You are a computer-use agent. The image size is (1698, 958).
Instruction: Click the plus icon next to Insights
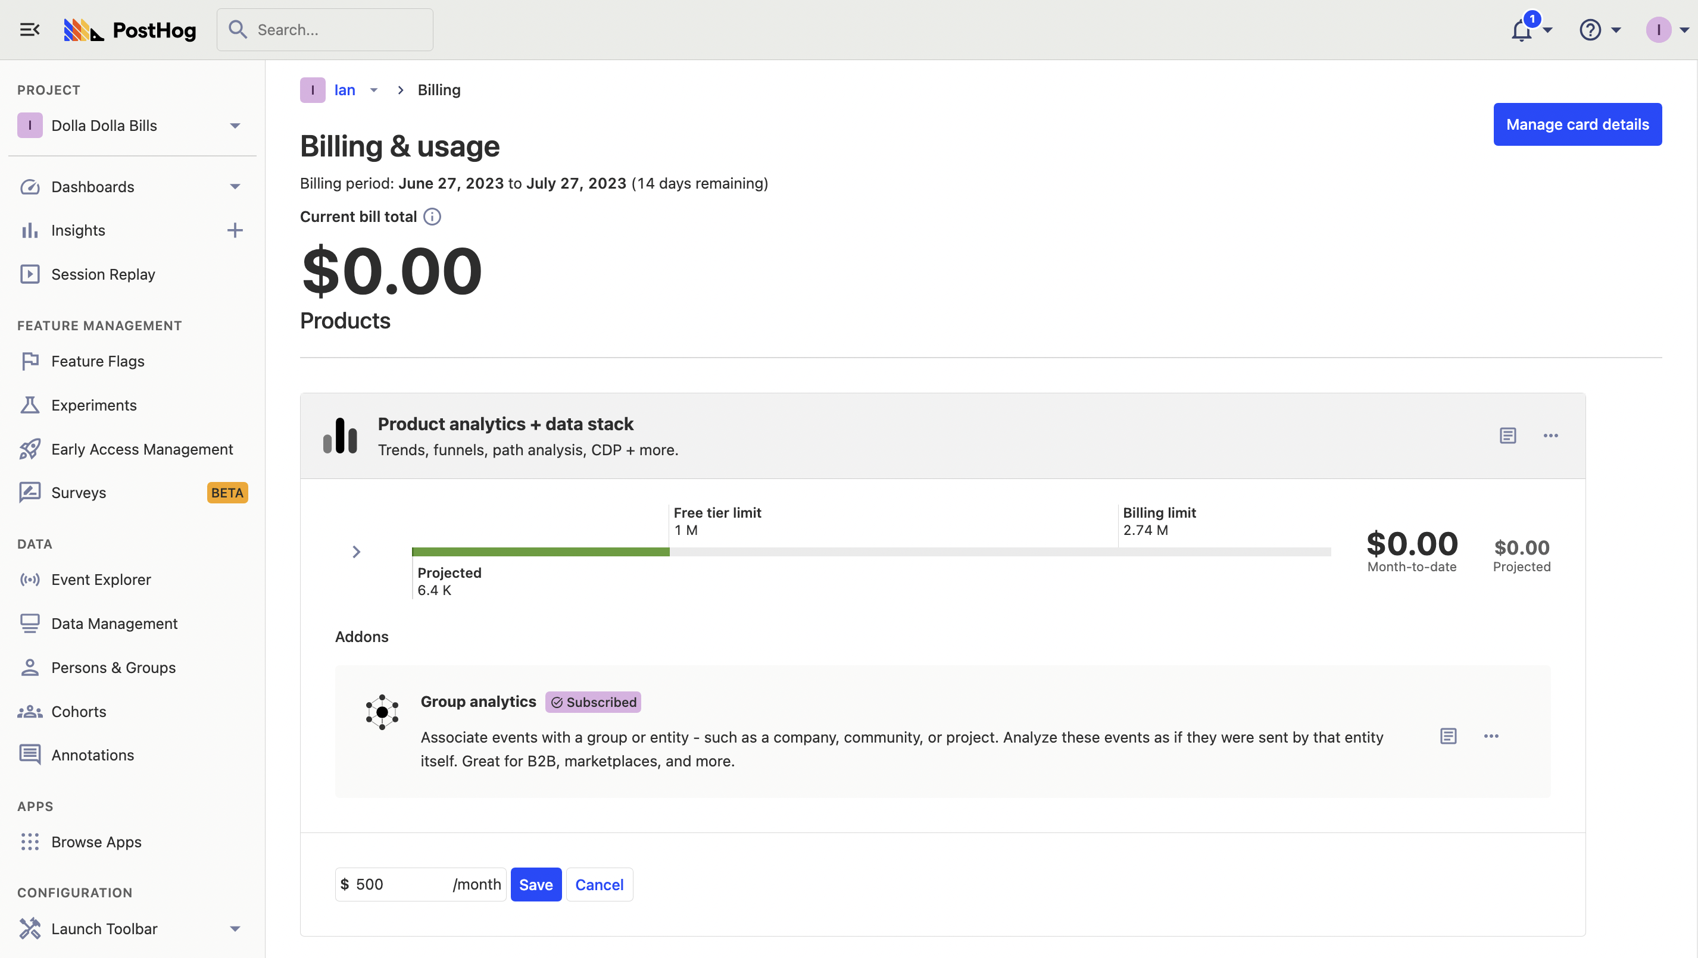(x=235, y=231)
